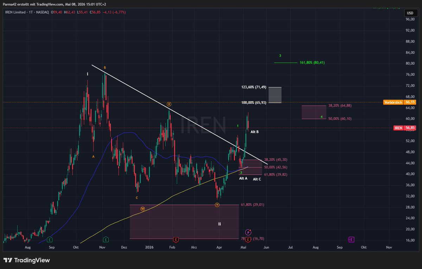The image size is (422, 269).
Task: Click the orange circled X wave label
Action: click(x=169, y=104)
